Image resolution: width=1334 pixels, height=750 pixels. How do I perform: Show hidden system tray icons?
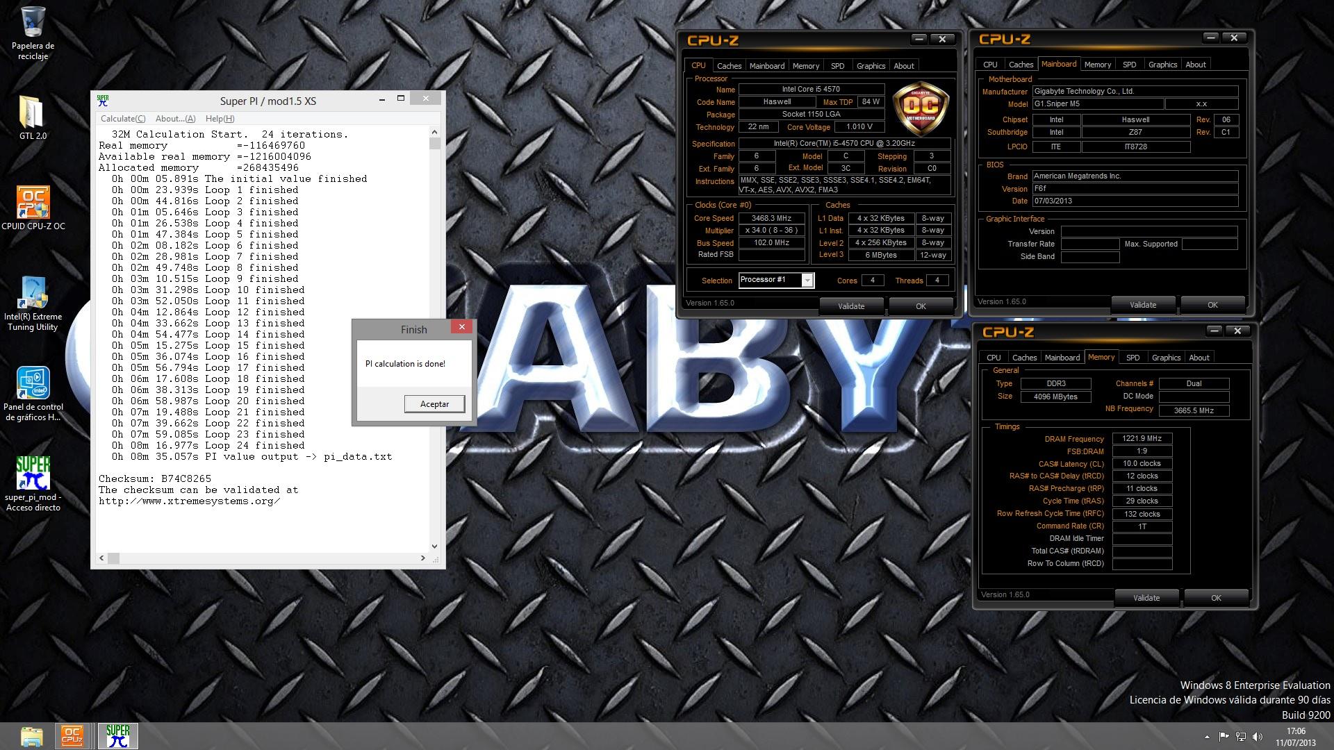point(1207,737)
